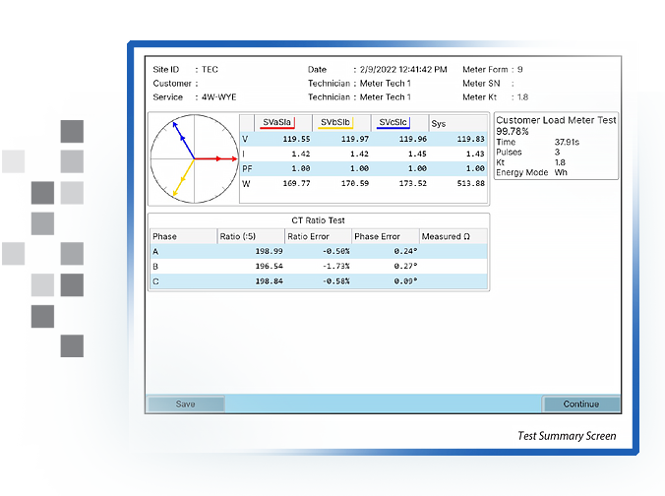Image resolution: width=665 pixels, height=496 pixels.
Task: Select the SVbSIb phase header
Action: point(335,122)
